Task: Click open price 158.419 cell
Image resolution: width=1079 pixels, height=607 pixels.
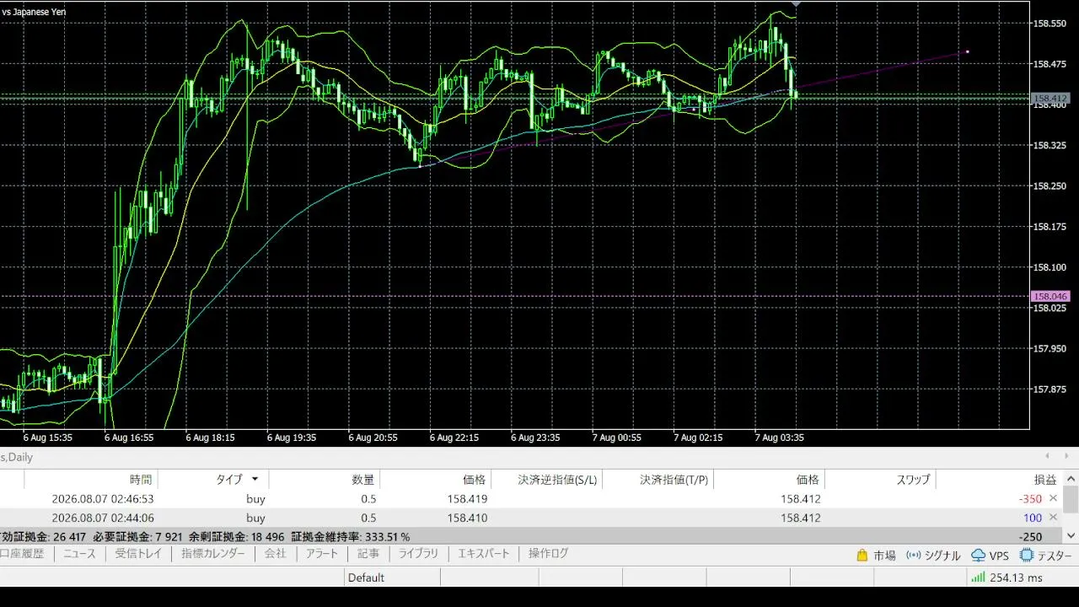Action: click(467, 498)
